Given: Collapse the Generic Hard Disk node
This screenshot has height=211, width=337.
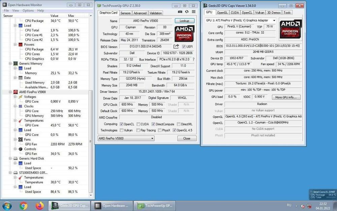Looking at the screenshot, I should 10,158.
